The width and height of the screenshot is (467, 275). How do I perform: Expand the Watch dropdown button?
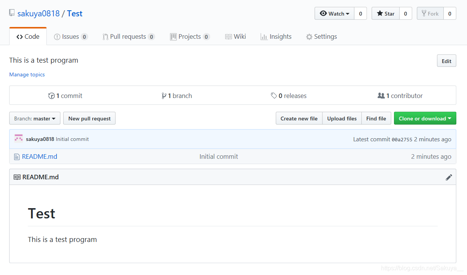coord(334,13)
